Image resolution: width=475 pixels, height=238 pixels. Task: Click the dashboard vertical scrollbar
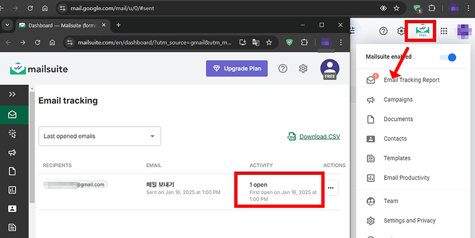[31, 146]
